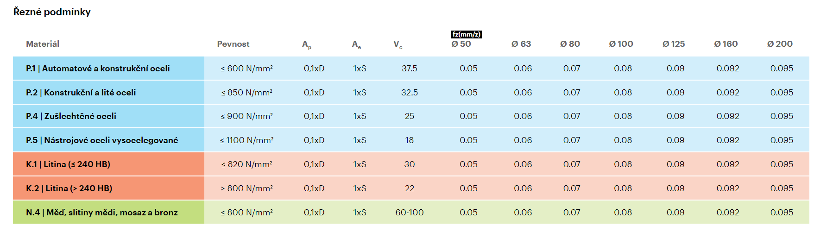Screen dimensions: 814x232
Task: Click the Ap column header
Action: pyautogui.click(x=306, y=44)
